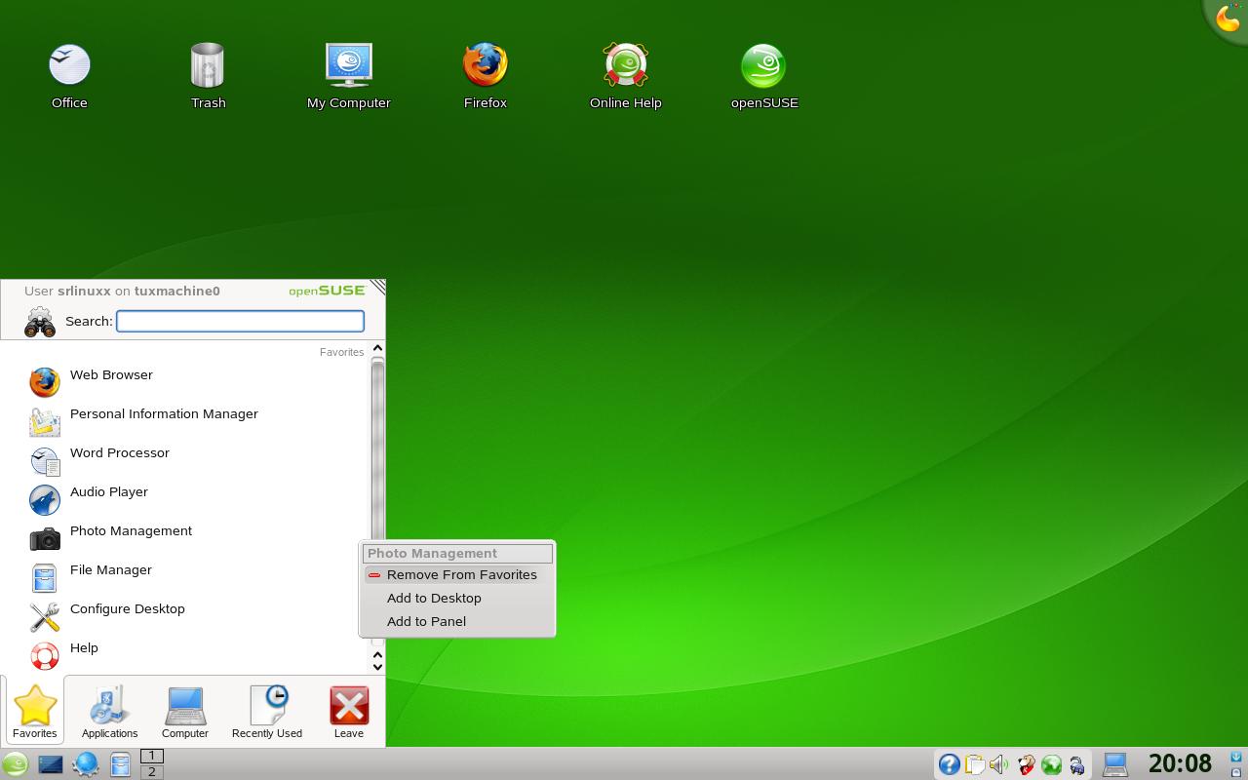
Task: Select Add to Desktop
Action: 433,598
